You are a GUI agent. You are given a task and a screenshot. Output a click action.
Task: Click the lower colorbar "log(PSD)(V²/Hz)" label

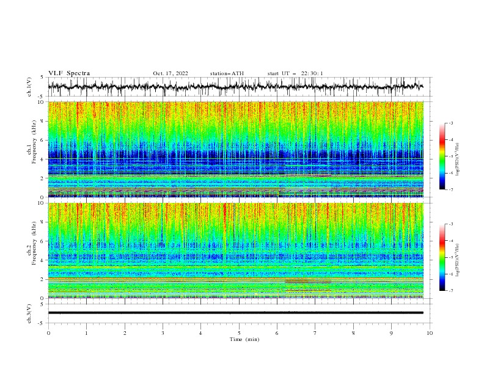tap(457, 260)
